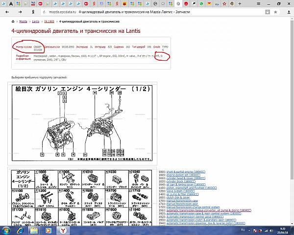Open piston, crankshaft and flywheel link
Viewport: 294px width, 235px height.
(192, 188)
